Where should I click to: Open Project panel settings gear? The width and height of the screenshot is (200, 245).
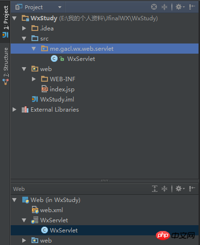tap(180, 7)
